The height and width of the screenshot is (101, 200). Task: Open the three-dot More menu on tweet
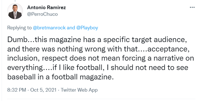pos(192,7)
